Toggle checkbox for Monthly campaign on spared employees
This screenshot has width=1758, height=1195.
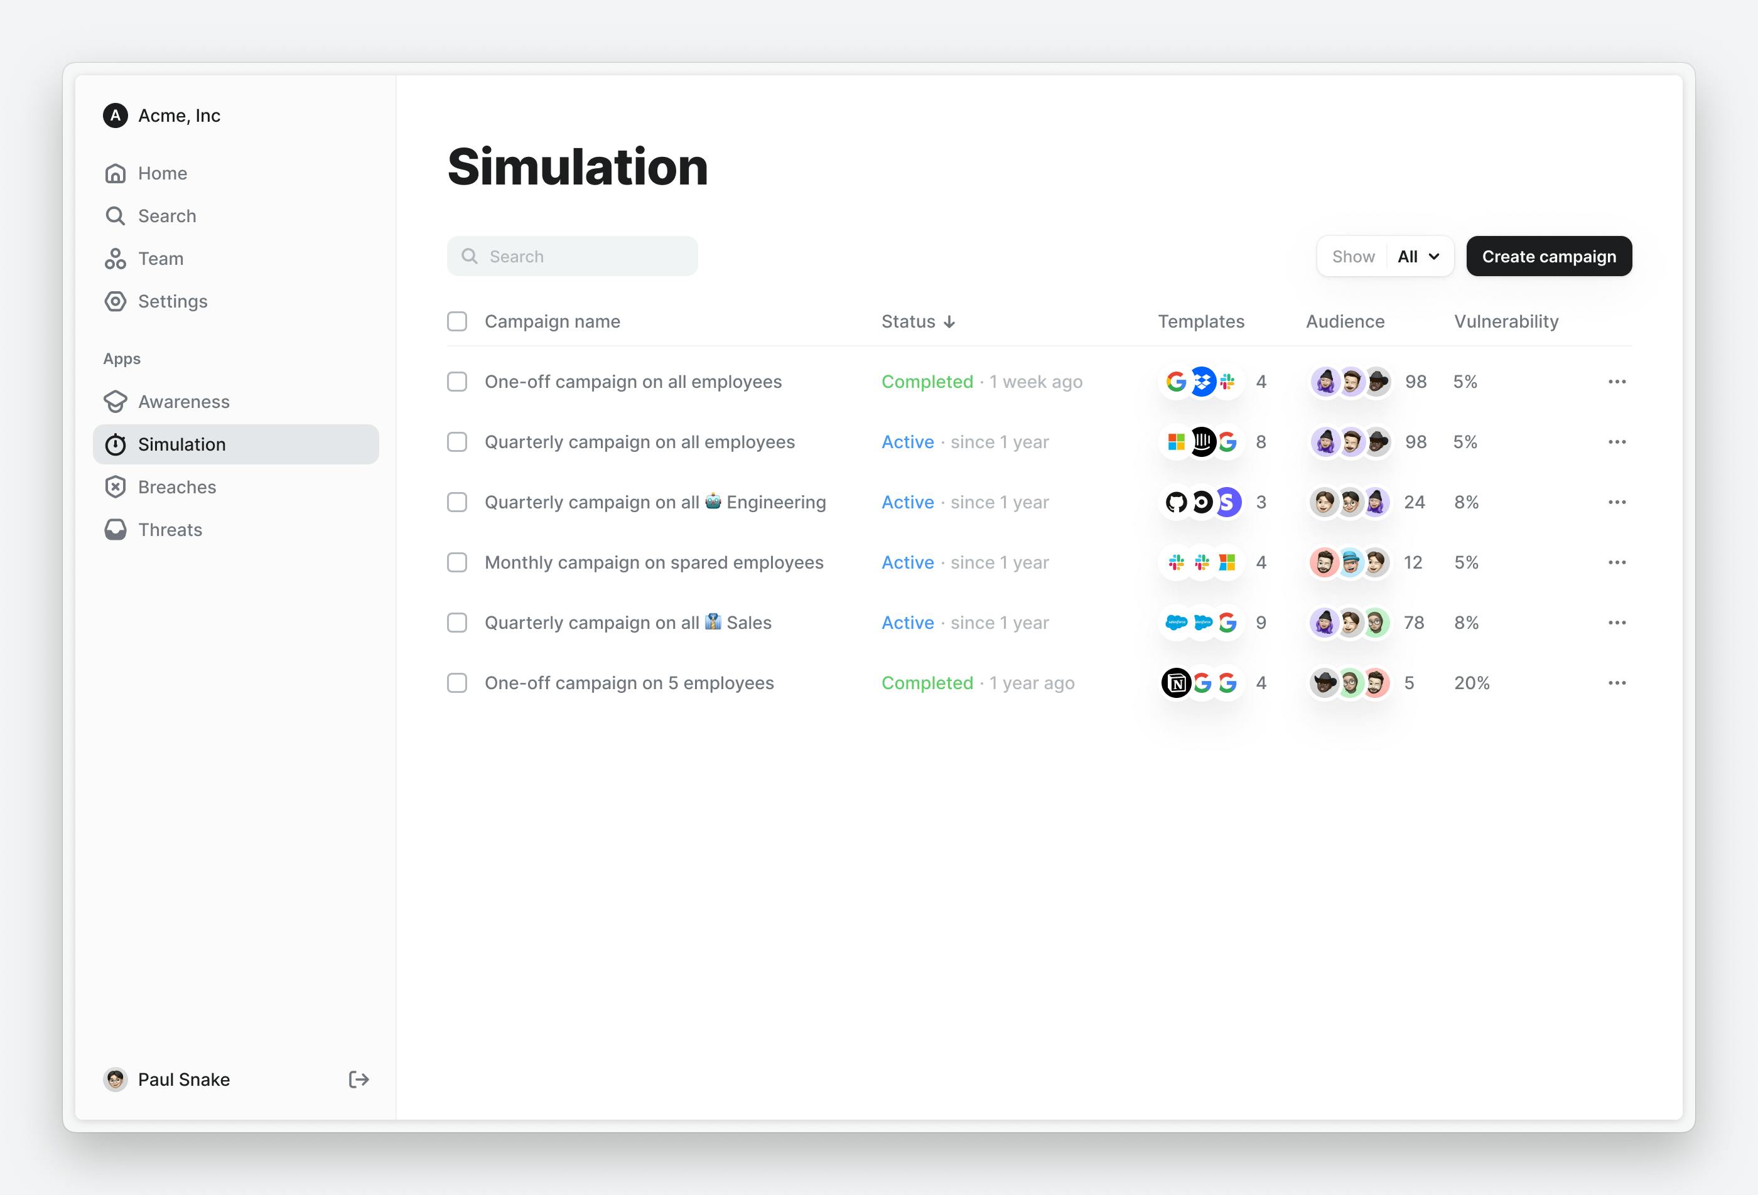(456, 562)
